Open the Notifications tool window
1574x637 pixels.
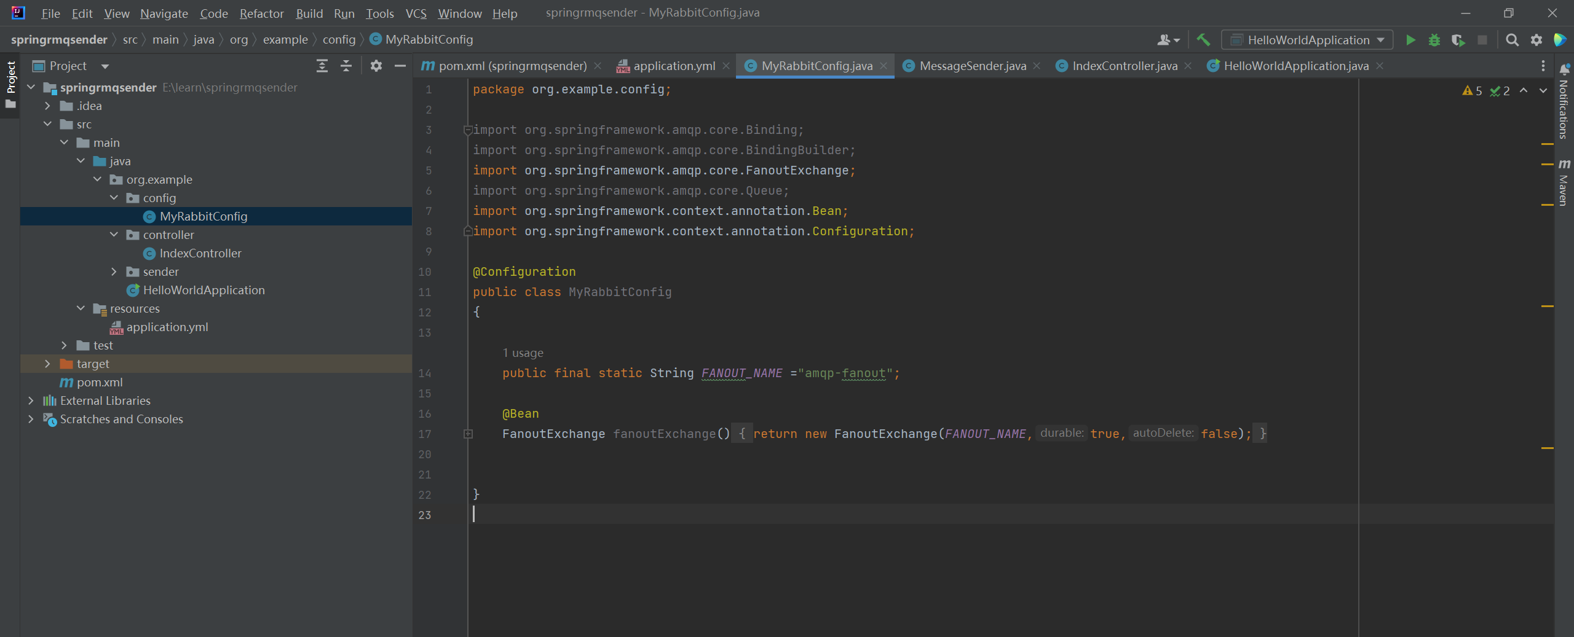tap(1564, 101)
